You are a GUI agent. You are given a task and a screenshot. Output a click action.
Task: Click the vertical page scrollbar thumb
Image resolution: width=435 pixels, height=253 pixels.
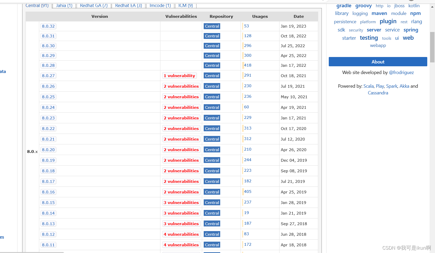tap(432, 47)
